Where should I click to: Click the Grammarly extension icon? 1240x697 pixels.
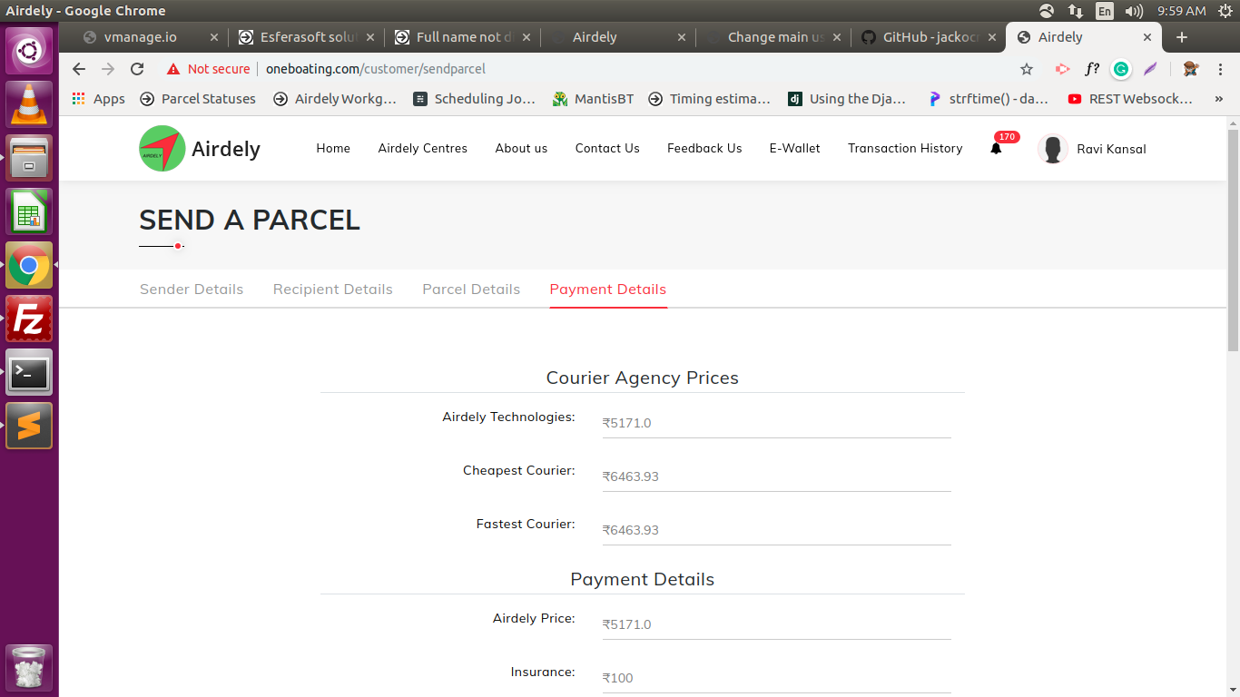click(1121, 69)
